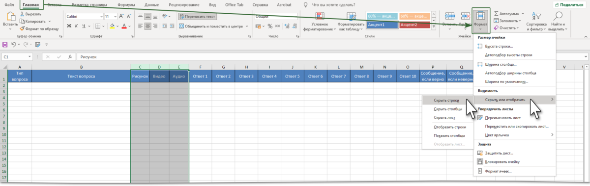Apply the Акцент2 red cell style
590x186 pixels.
[x=414, y=25]
